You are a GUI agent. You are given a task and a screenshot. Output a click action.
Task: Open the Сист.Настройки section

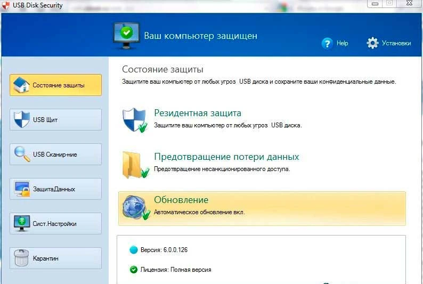[x=55, y=223]
